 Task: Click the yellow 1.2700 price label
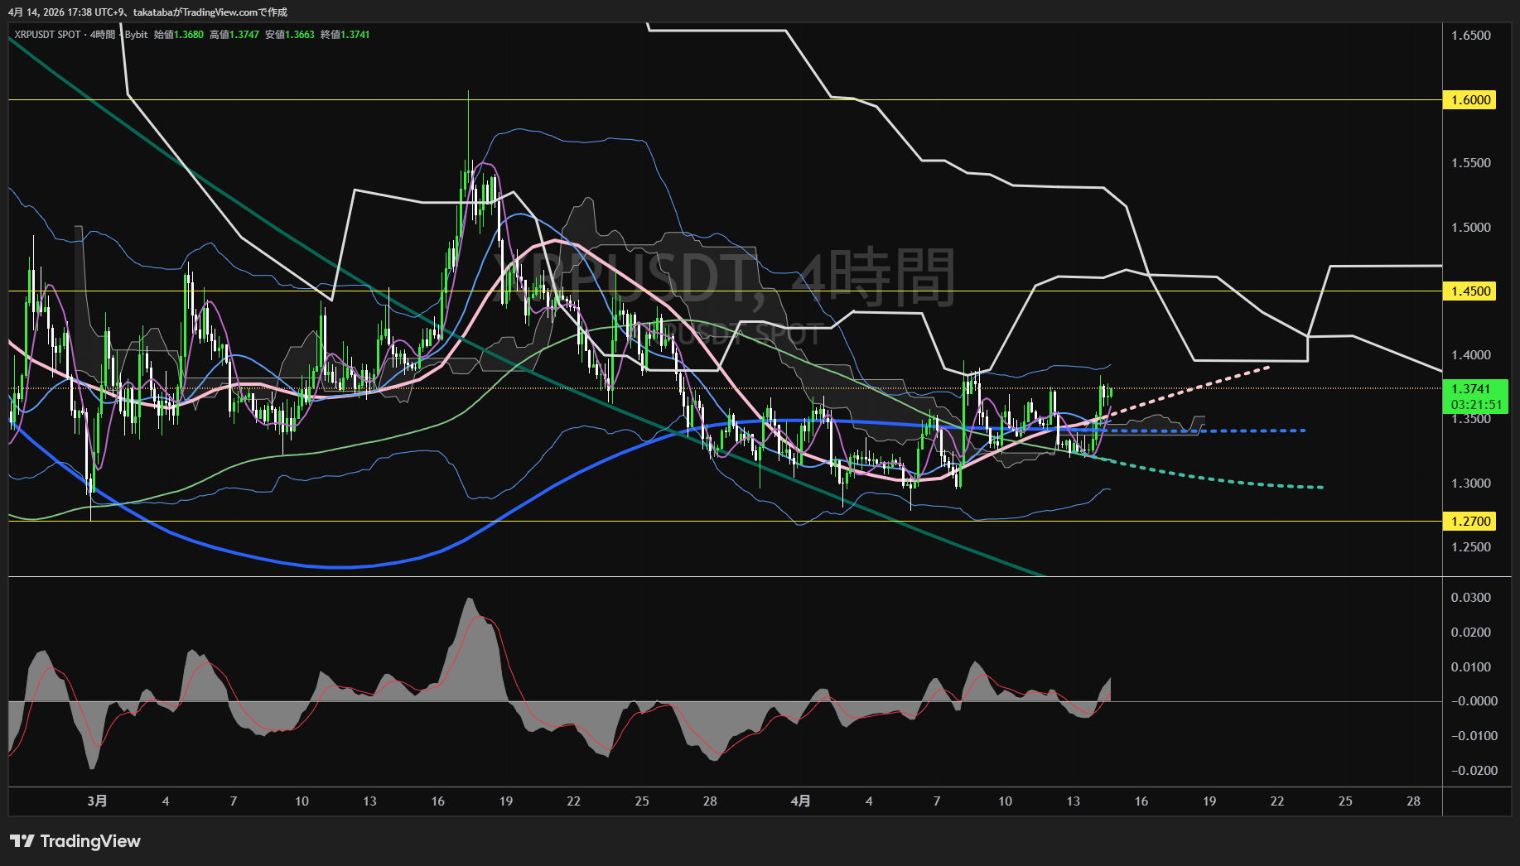[x=1470, y=522]
